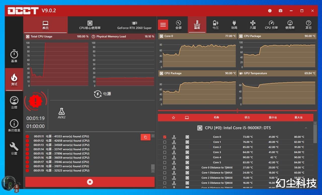The height and width of the screenshot is (195, 322).
Task: Check the Core 4 checkbox
Action: click(x=165, y=157)
